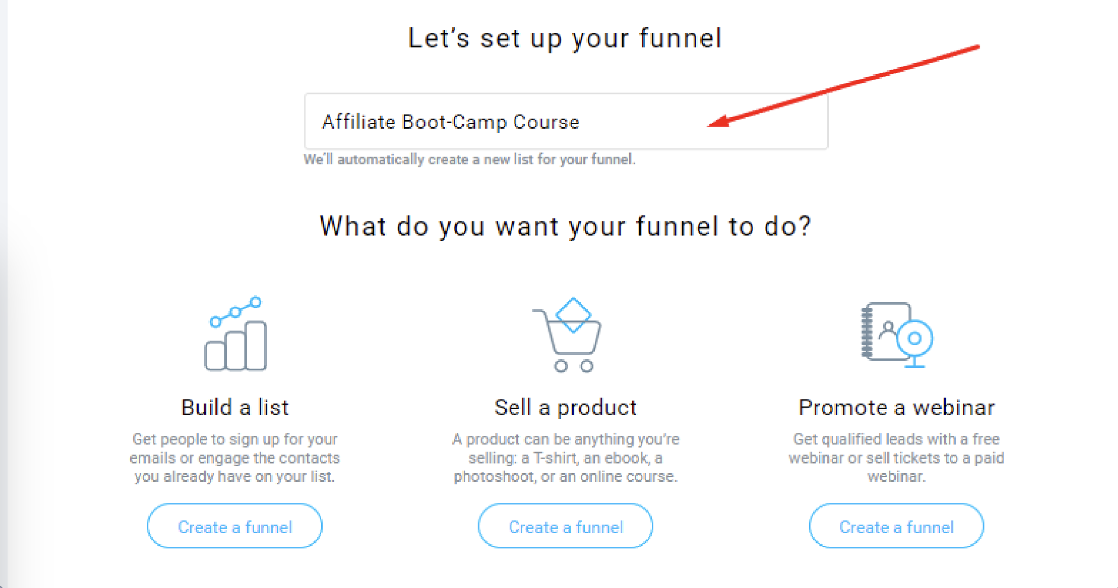This screenshot has height=588, width=1118.
Task: Click the description about qualified leads with a free webinar
Action: tap(896, 458)
